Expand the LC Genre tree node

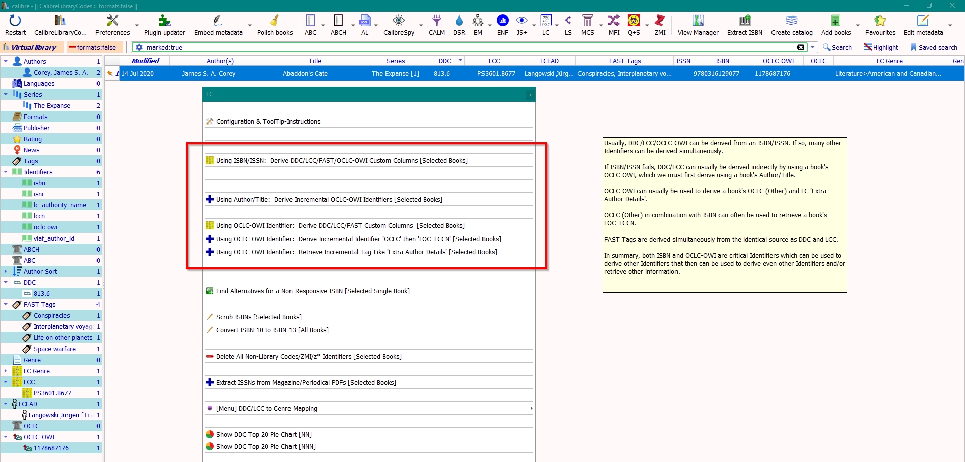pos(6,371)
